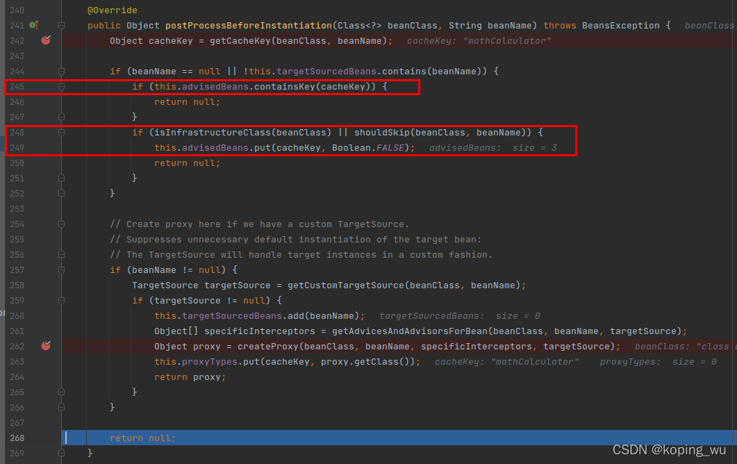Click the 'Suppresses unnecessary default instantiation' comment
The height and width of the screenshot is (464, 737).
tap(296, 239)
